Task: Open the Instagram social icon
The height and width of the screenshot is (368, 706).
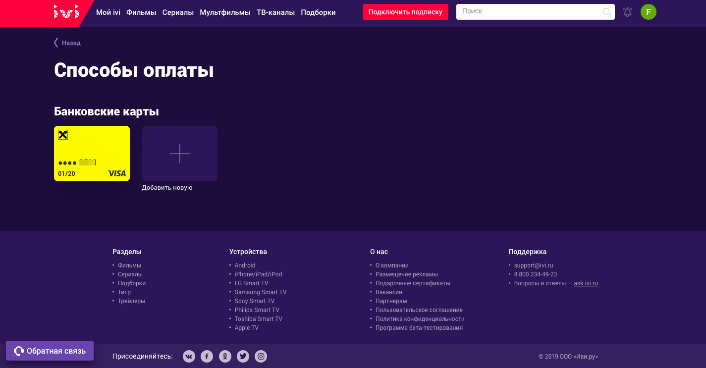Action: (x=261, y=356)
